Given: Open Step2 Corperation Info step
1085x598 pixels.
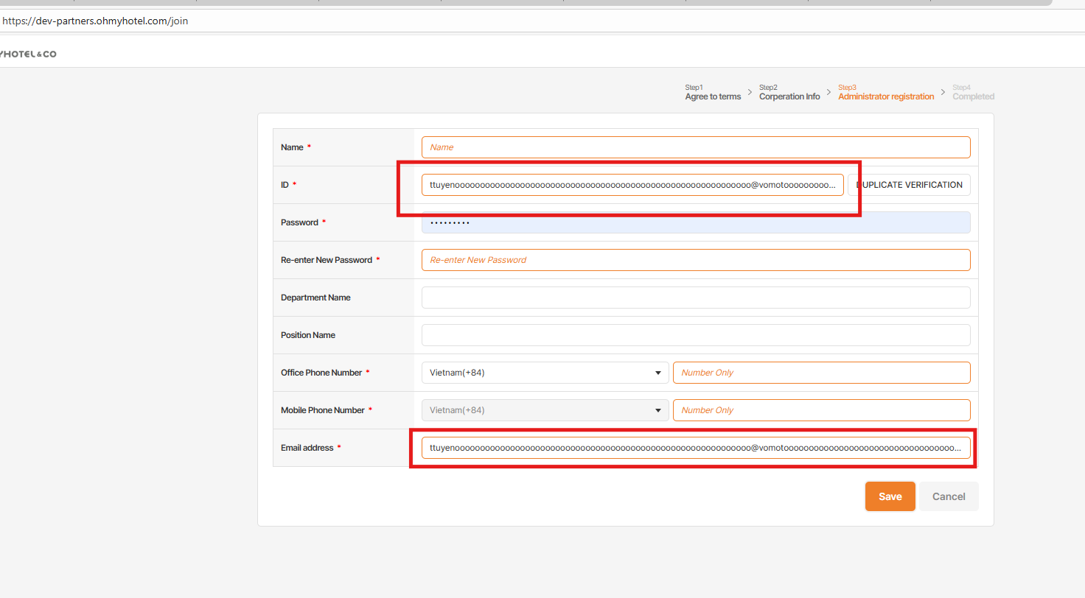Looking at the screenshot, I should [x=789, y=93].
